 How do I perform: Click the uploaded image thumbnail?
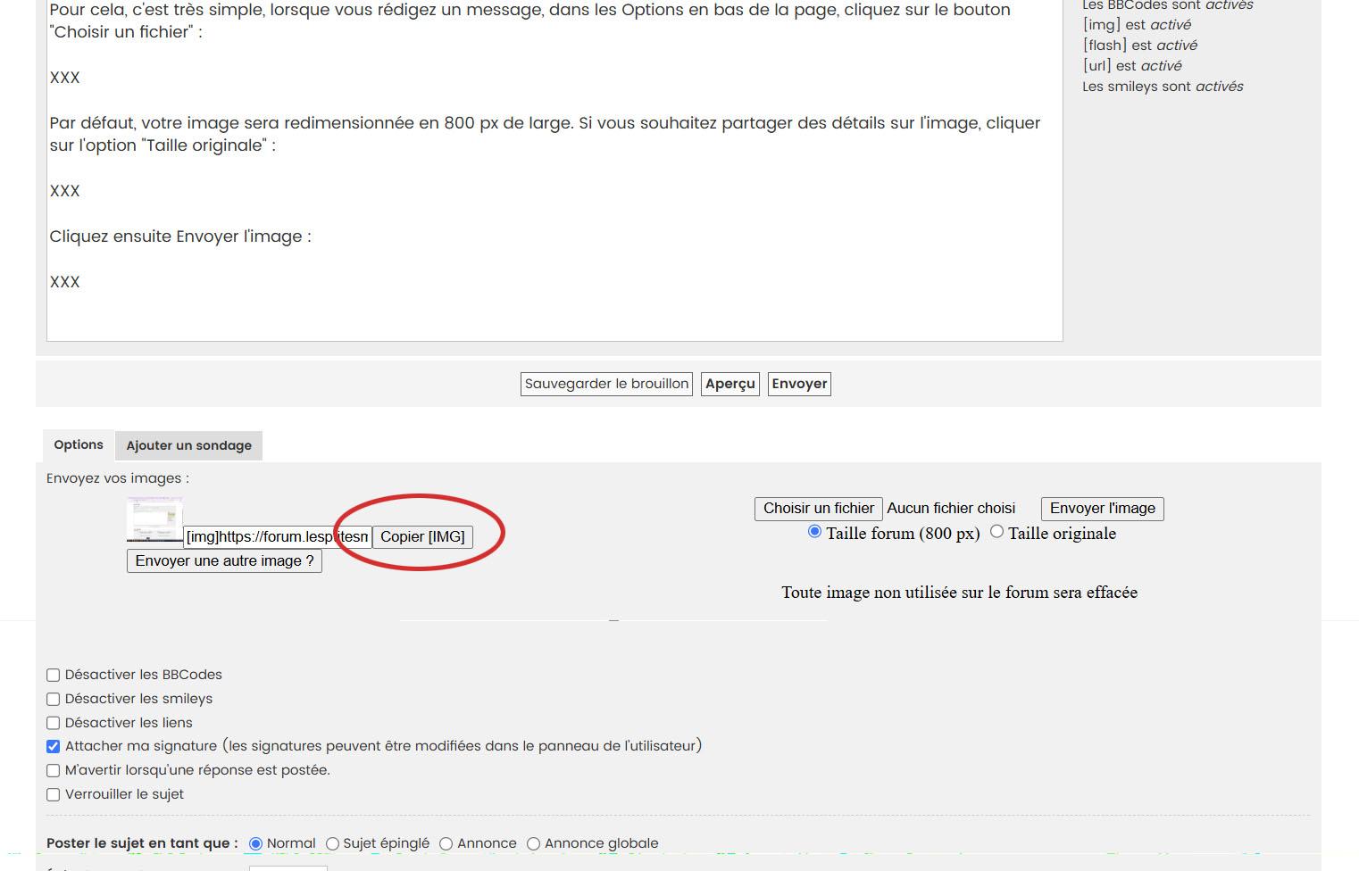click(154, 519)
